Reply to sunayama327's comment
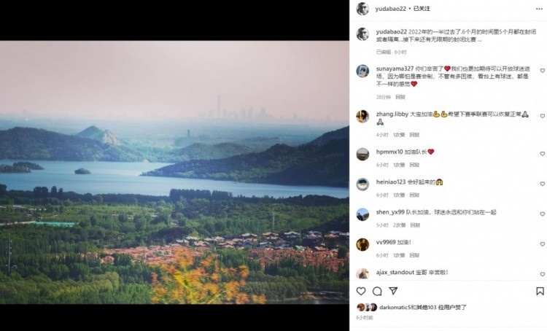The height and width of the screenshot is (331, 547). click(400, 97)
